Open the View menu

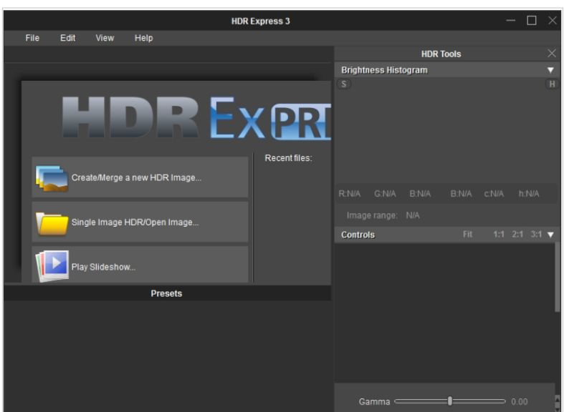[105, 38]
